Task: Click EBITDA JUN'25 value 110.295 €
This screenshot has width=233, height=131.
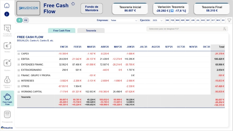Action: click(129, 59)
